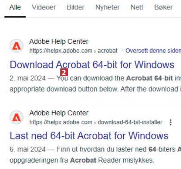Click 'Oversett denne siden' translate link

pyautogui.click(x=153, y=51)
